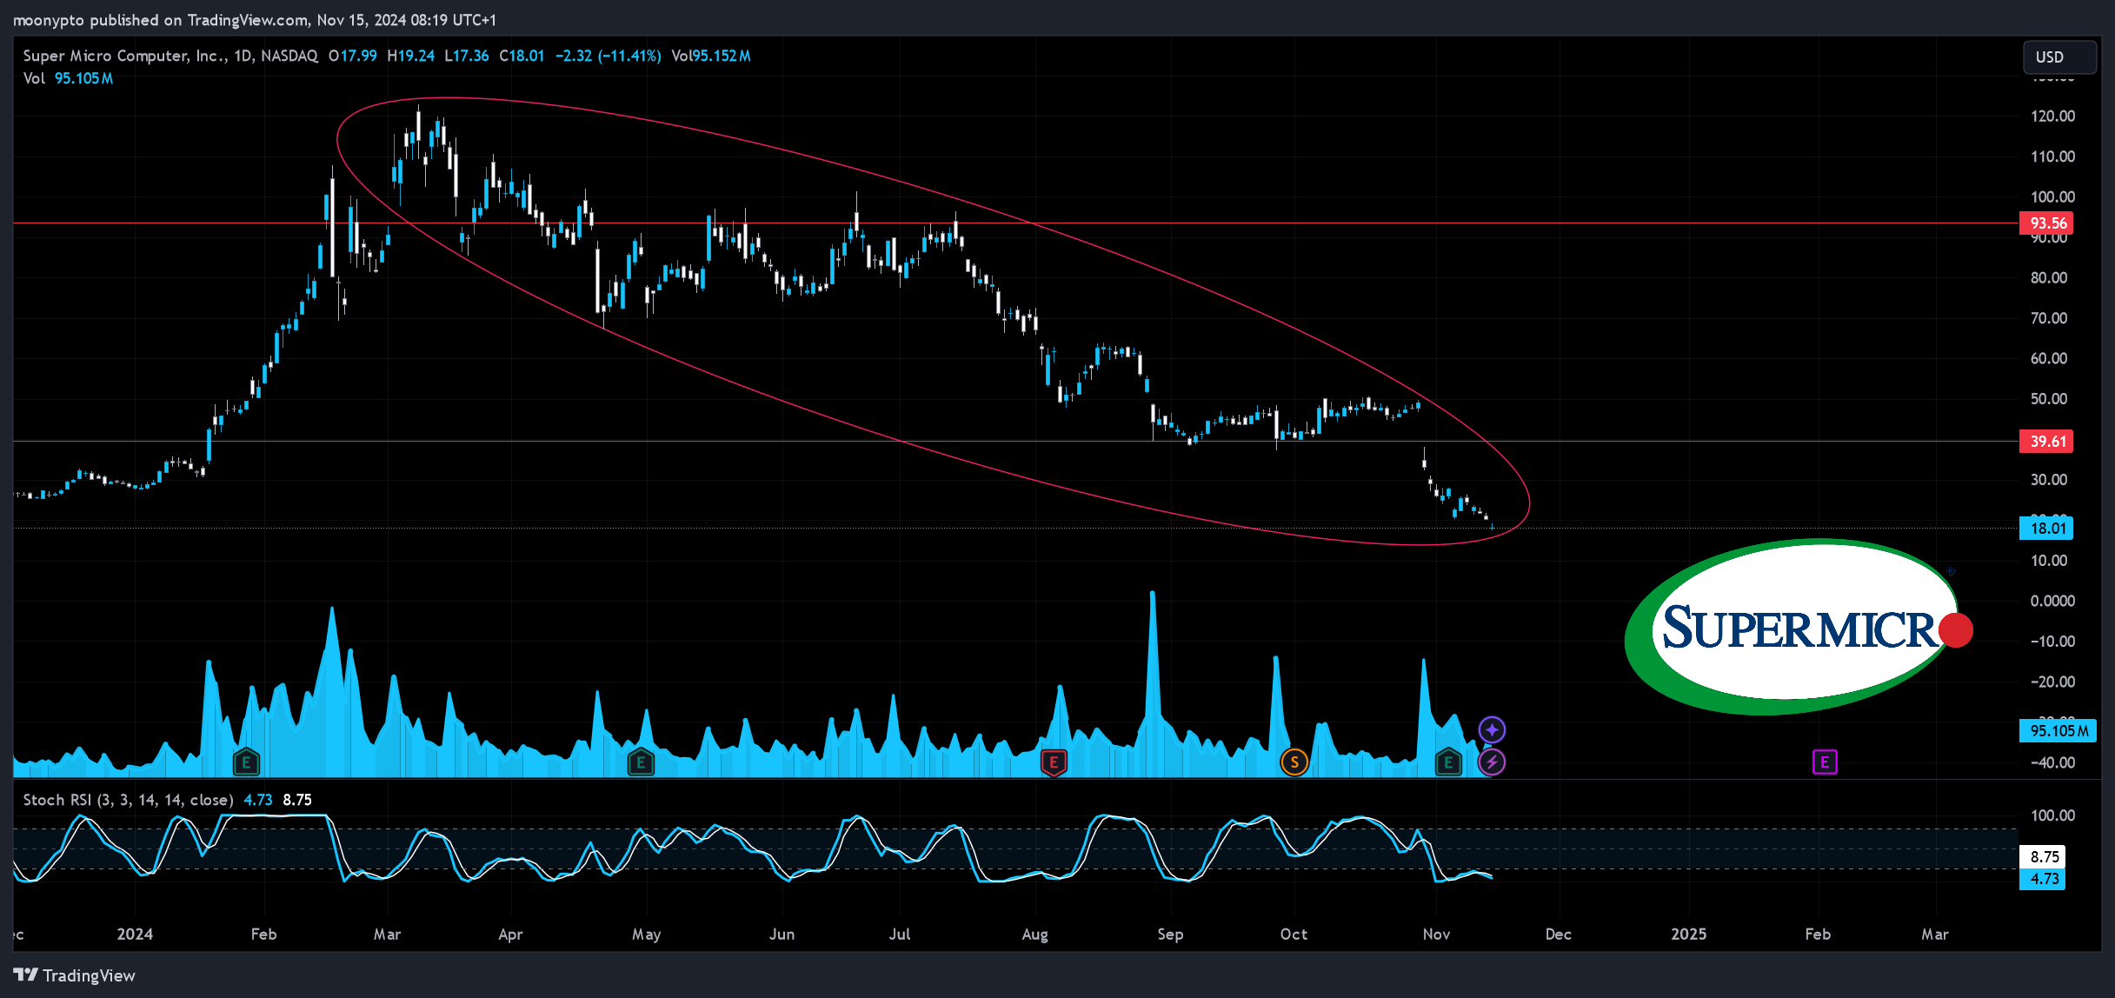
Task: Click the 4.73 Stoch RSI axis label
Action: pyautogui.click(x=2043, y=879)
